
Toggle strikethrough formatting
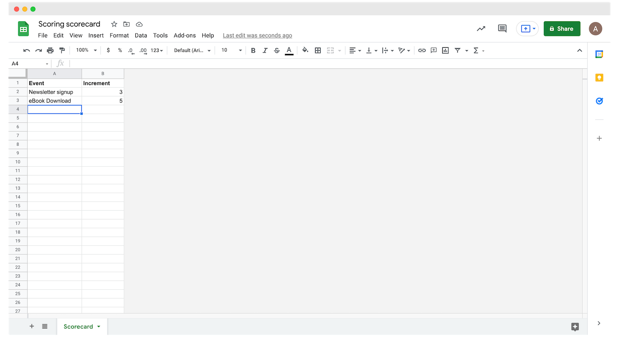[x=277, y=50]
